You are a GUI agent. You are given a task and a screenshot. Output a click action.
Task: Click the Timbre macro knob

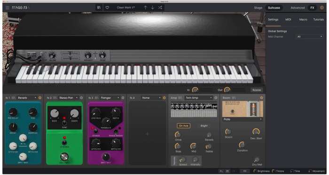[274, 171]
